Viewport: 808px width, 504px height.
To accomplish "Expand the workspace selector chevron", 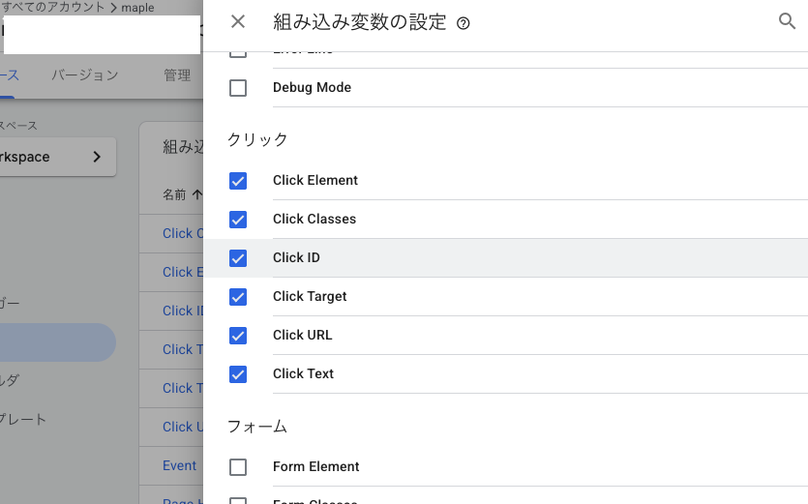I will point(97,157).
